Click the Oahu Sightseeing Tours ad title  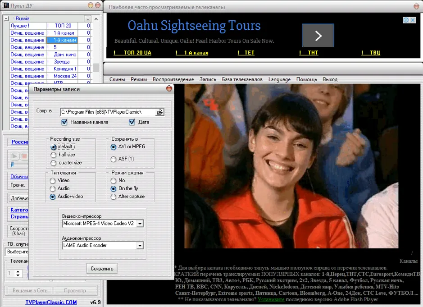[x=194, y=26]
